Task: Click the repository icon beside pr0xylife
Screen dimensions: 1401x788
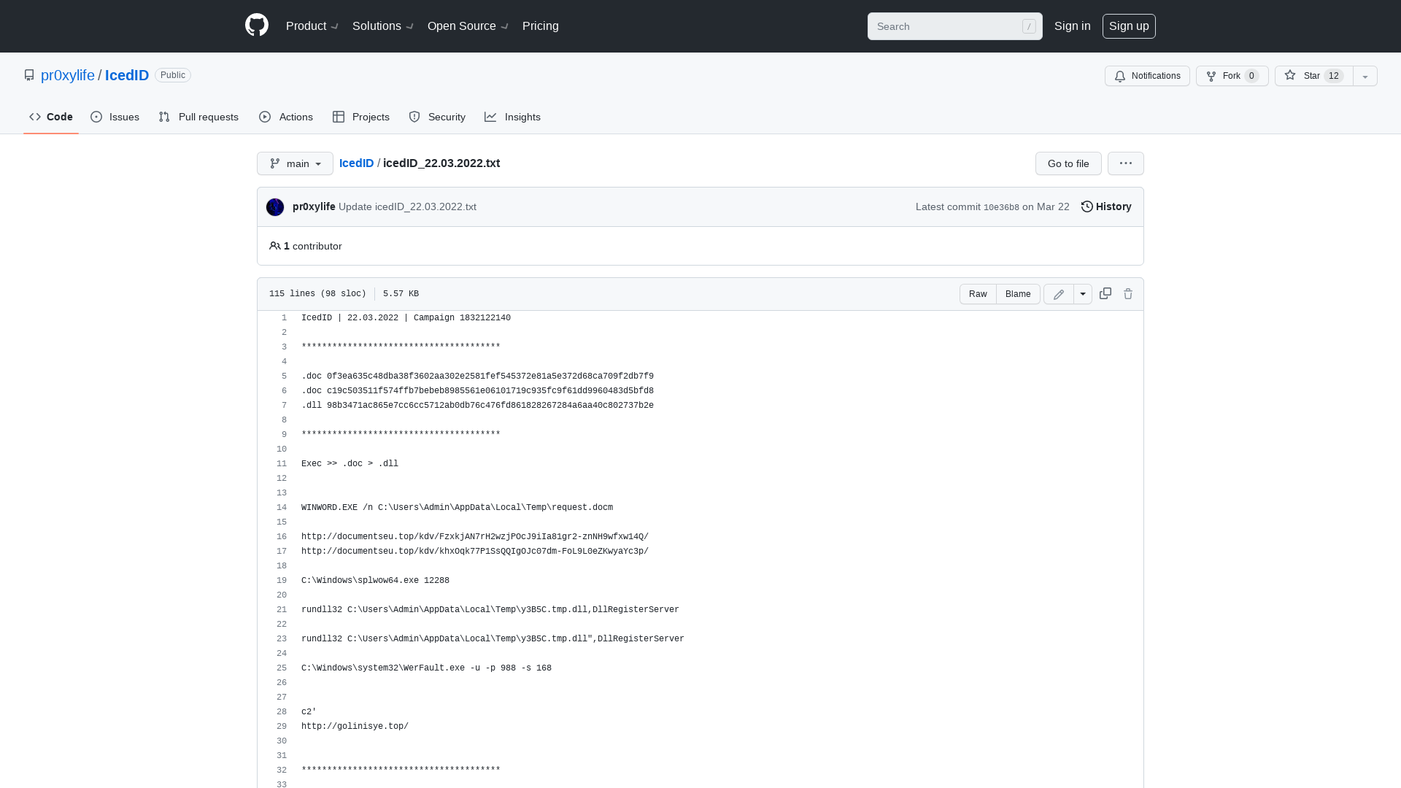Action: click(29, 75)
